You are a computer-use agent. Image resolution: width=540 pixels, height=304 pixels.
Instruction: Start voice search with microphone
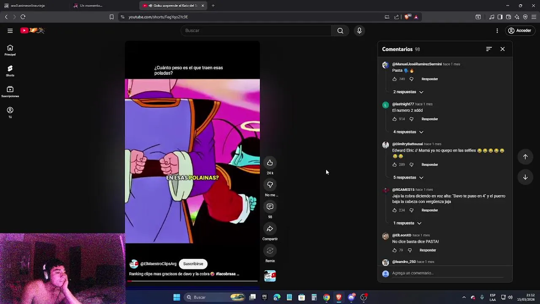[x=359, y=30]
